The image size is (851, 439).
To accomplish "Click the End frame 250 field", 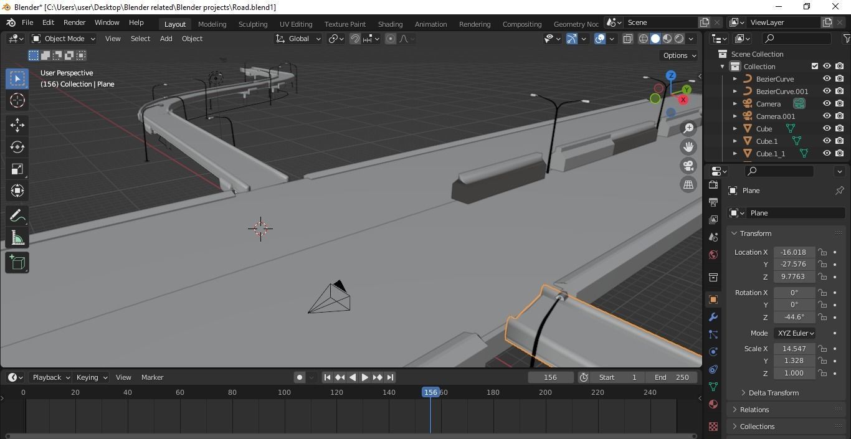I will click(x=671, y=377).
